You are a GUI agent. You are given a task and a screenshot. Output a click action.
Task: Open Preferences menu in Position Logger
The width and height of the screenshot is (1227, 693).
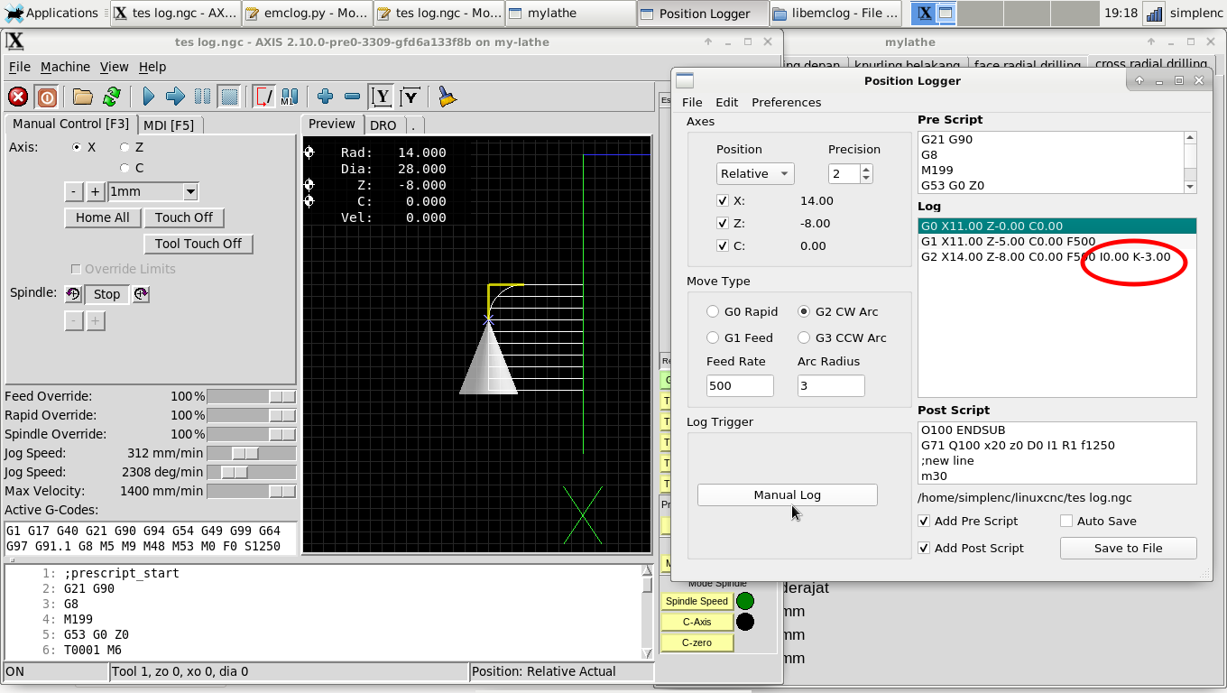coord(786,102)
